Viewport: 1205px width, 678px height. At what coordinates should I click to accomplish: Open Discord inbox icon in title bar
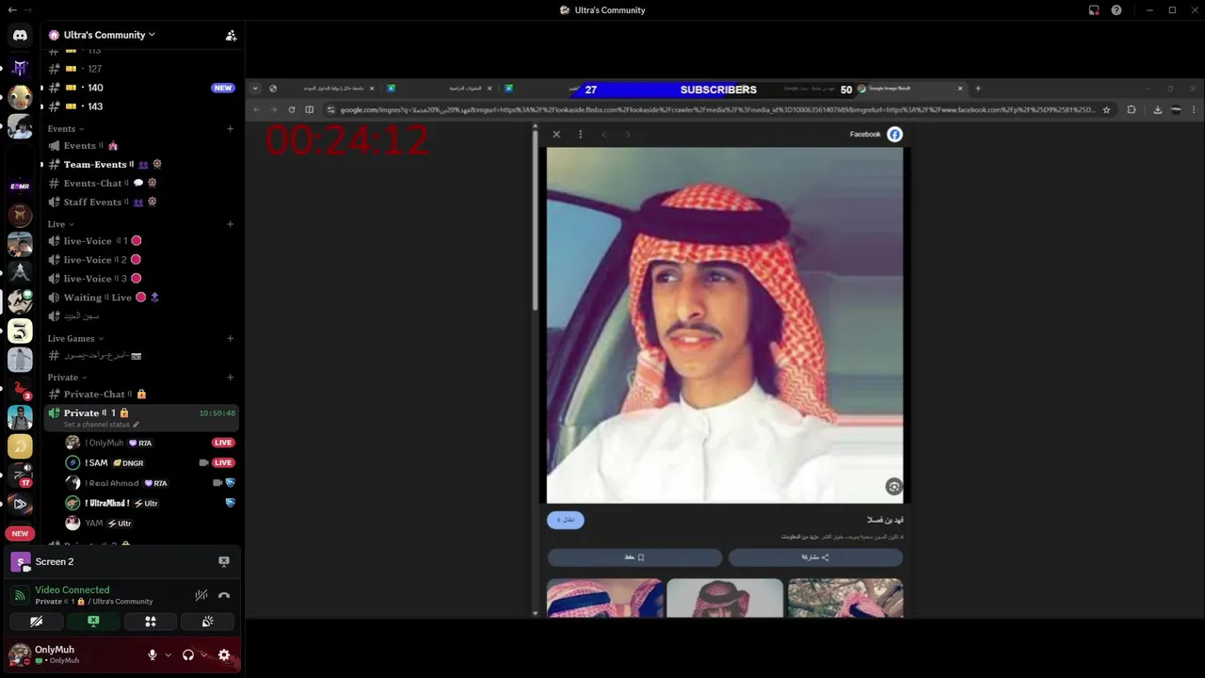(1094, 10)
